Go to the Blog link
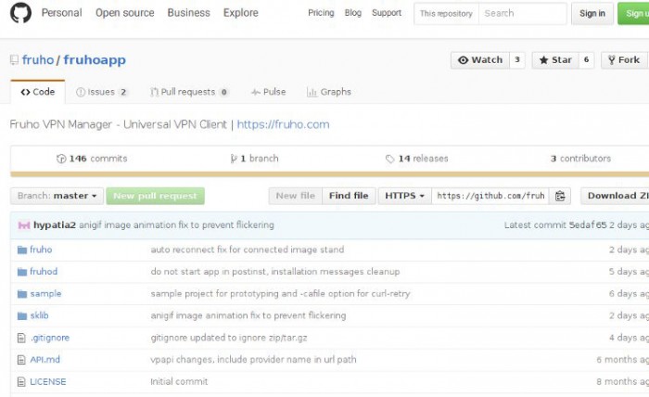 [x=353, y=13]
